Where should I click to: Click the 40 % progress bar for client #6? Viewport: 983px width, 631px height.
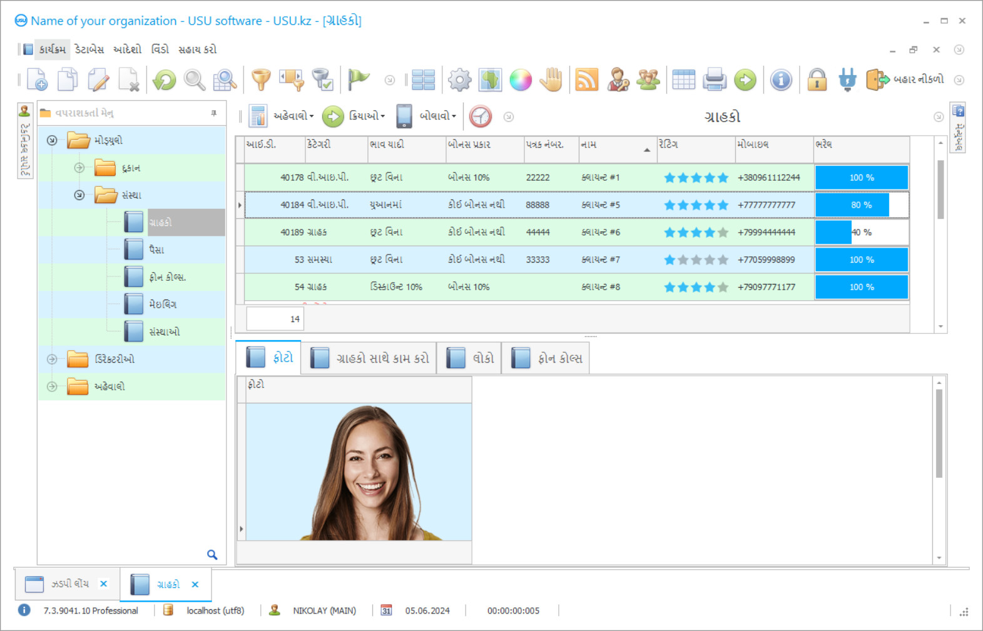(861, 232)
